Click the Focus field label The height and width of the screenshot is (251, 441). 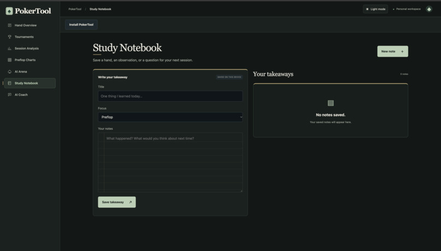coord(102,108)
